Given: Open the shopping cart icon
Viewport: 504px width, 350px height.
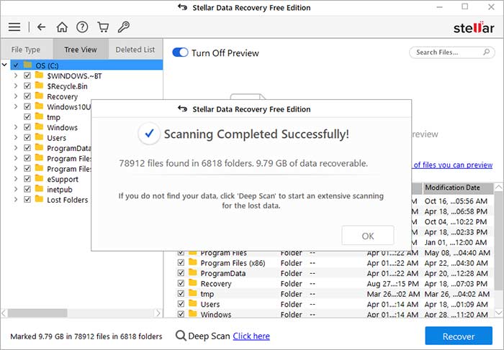Looking at the screenshot, I should point(103,27).
